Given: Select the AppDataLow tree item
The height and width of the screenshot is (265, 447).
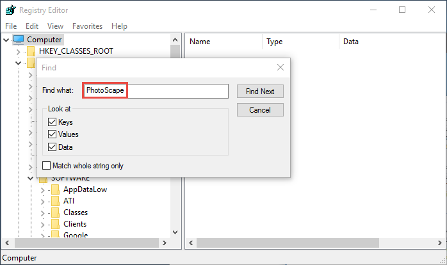Looking at the screenshot, I should pyautogui.click(x=85, y=189).
